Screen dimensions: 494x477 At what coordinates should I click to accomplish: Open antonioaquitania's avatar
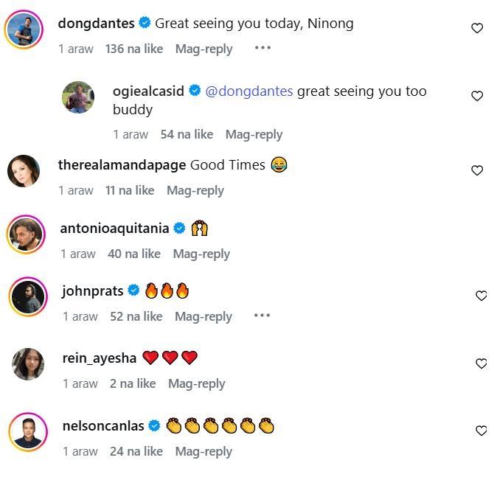(26, 235)
